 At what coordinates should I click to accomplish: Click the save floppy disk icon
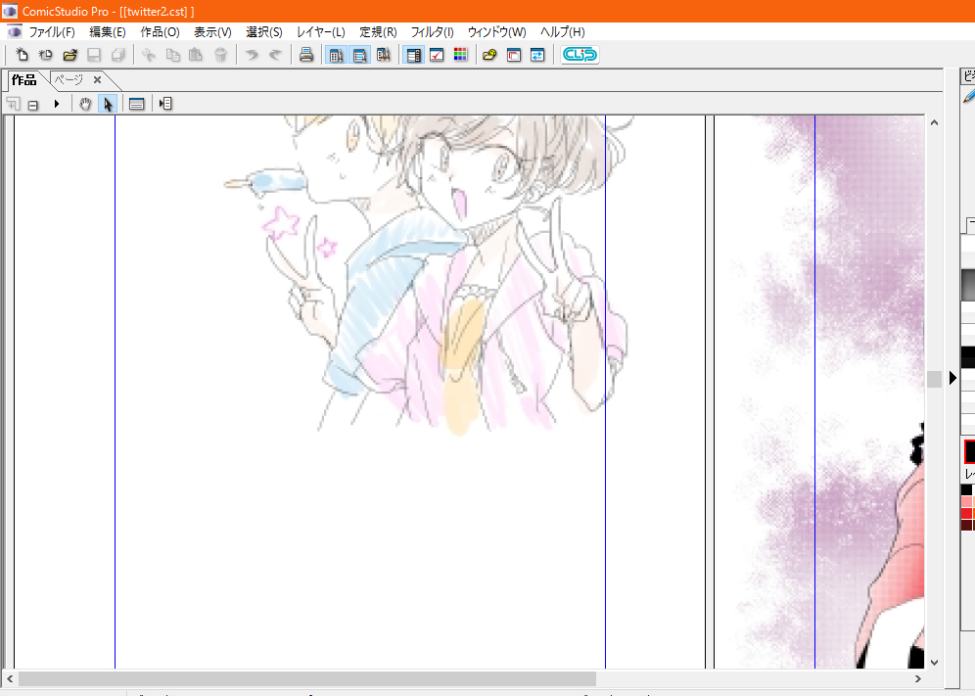click(94, 55)
